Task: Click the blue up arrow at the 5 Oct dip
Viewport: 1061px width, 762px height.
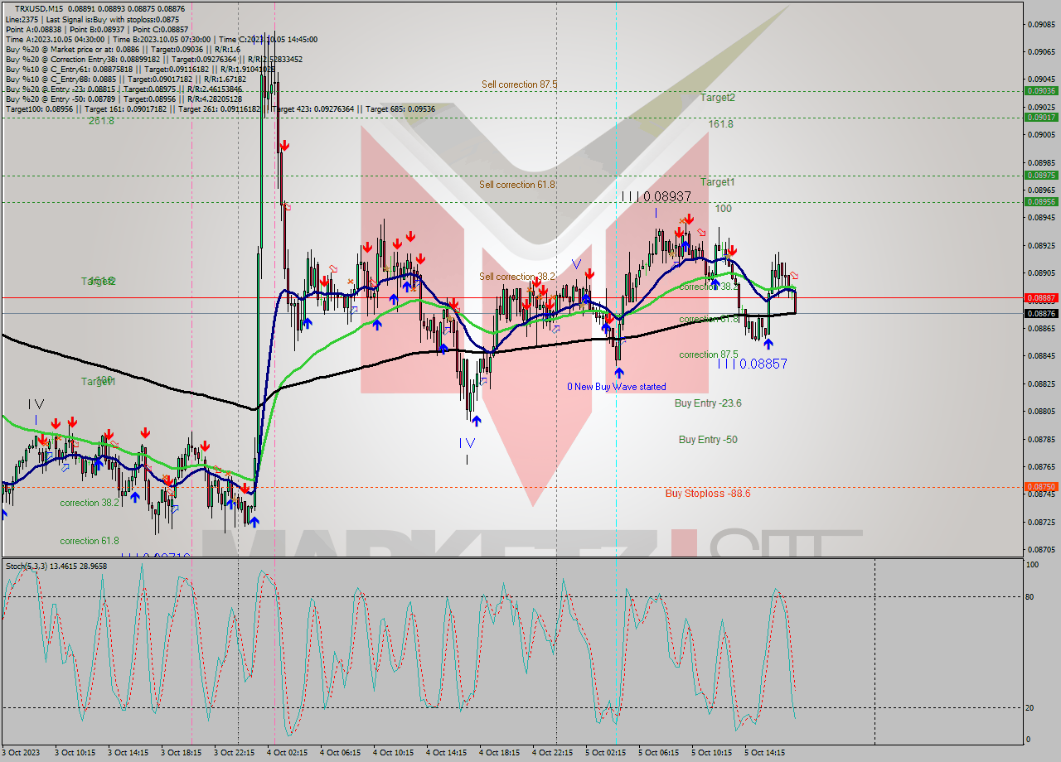Action: point(768,345)
